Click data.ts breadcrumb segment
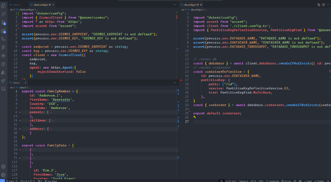Image resolution: width=331 pixels, height=182 pixels. pos(23,88)
